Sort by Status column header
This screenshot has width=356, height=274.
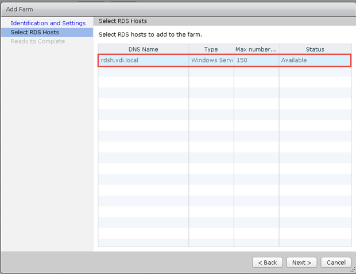click(x=315, y=49)
